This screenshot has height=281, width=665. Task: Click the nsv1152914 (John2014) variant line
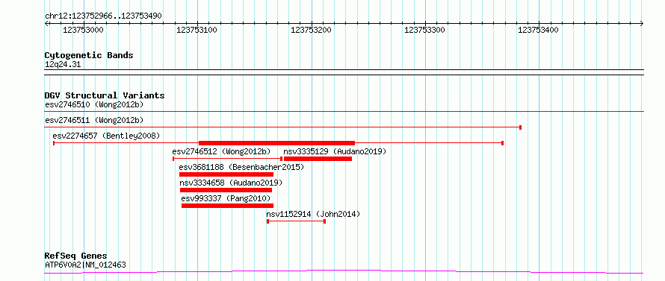(296, 221)
